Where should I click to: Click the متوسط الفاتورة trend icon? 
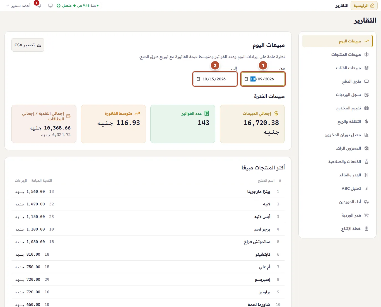click(x=137, y=113)
